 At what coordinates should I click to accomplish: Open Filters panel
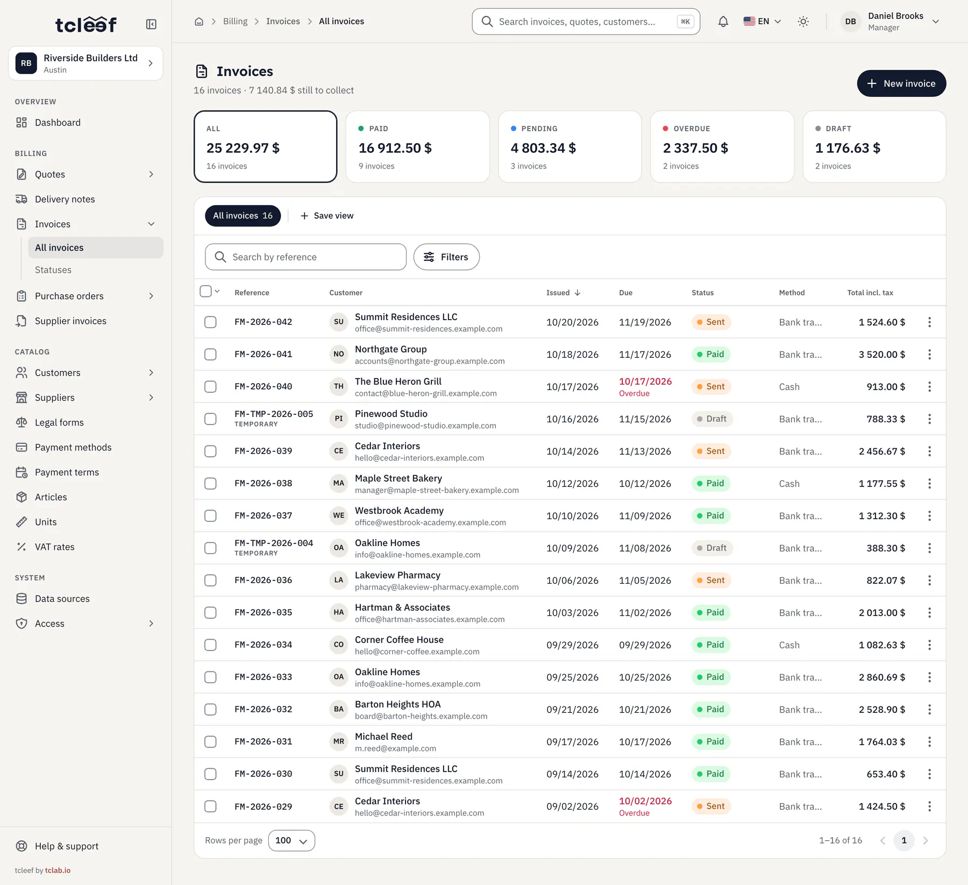click(x=446, y=257)
